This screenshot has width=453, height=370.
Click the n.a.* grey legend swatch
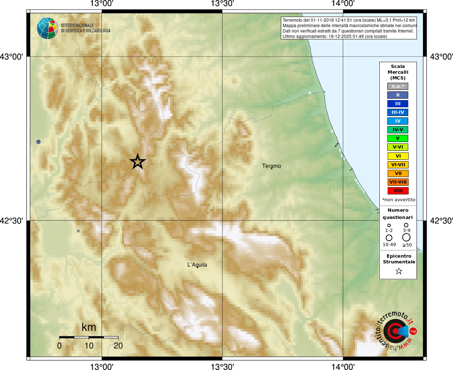point(398,86)
